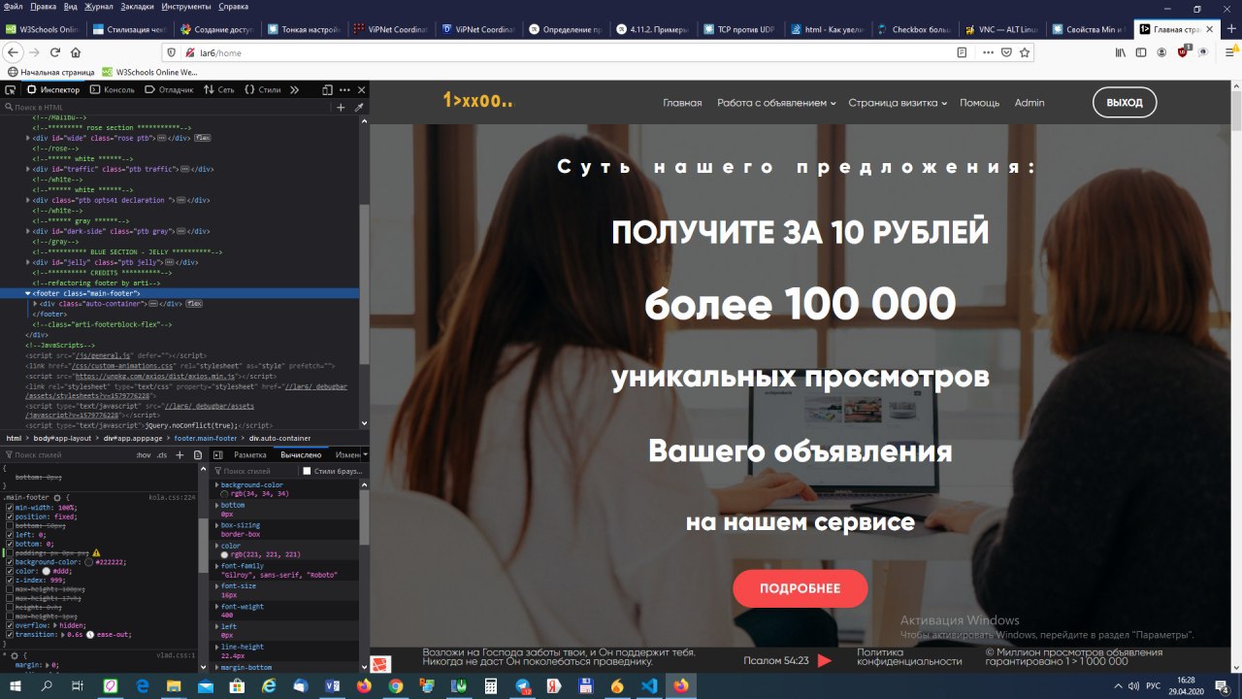Switch to the Разметка sidebar tab
Image resolution: width=1242 pixels, height=699 pixels.
coord(249,454)
